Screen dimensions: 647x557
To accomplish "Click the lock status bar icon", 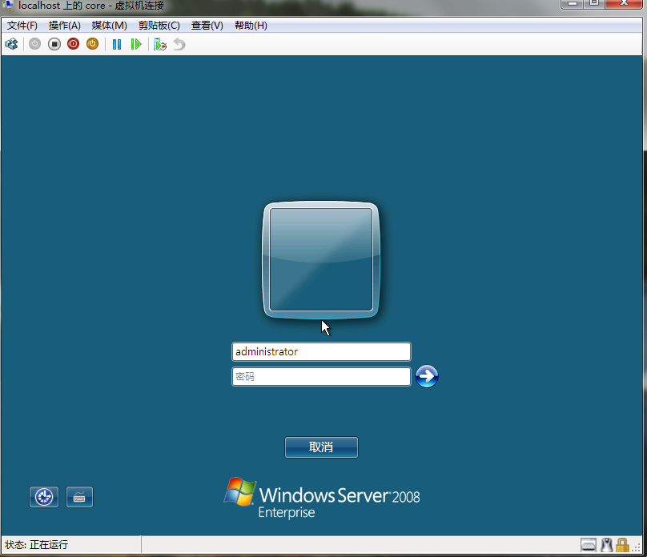I will [x=622, y=545].
